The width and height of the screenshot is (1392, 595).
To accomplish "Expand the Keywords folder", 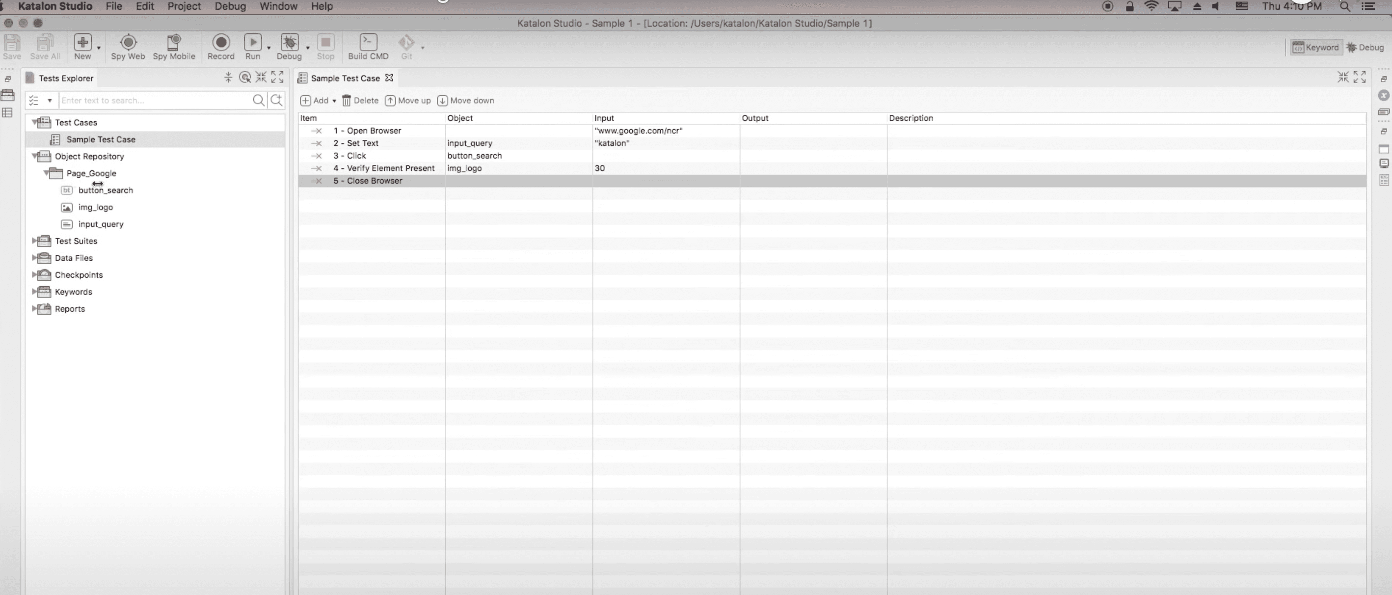I will pyautogui.click(x=34, y=292).
